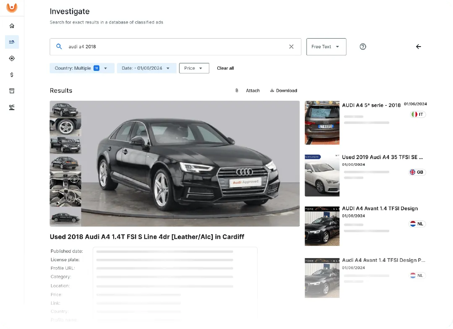Click the blue count badge on the Country filter
453x329 pixels.
click(x=96, y=68)
